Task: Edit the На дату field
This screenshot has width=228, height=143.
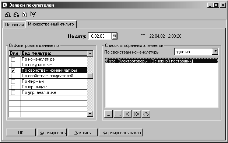Action: point(100,36)
